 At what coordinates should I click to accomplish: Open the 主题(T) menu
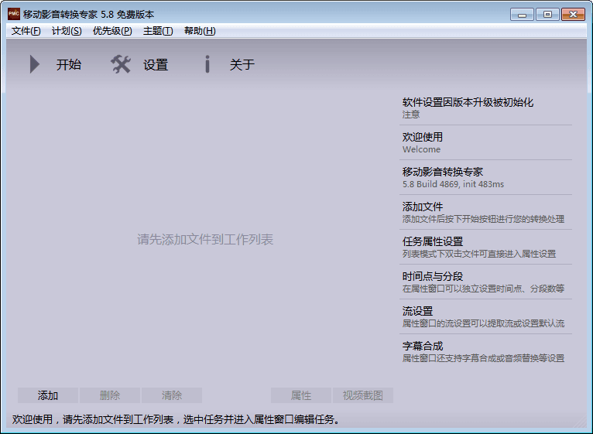(158, 31)
